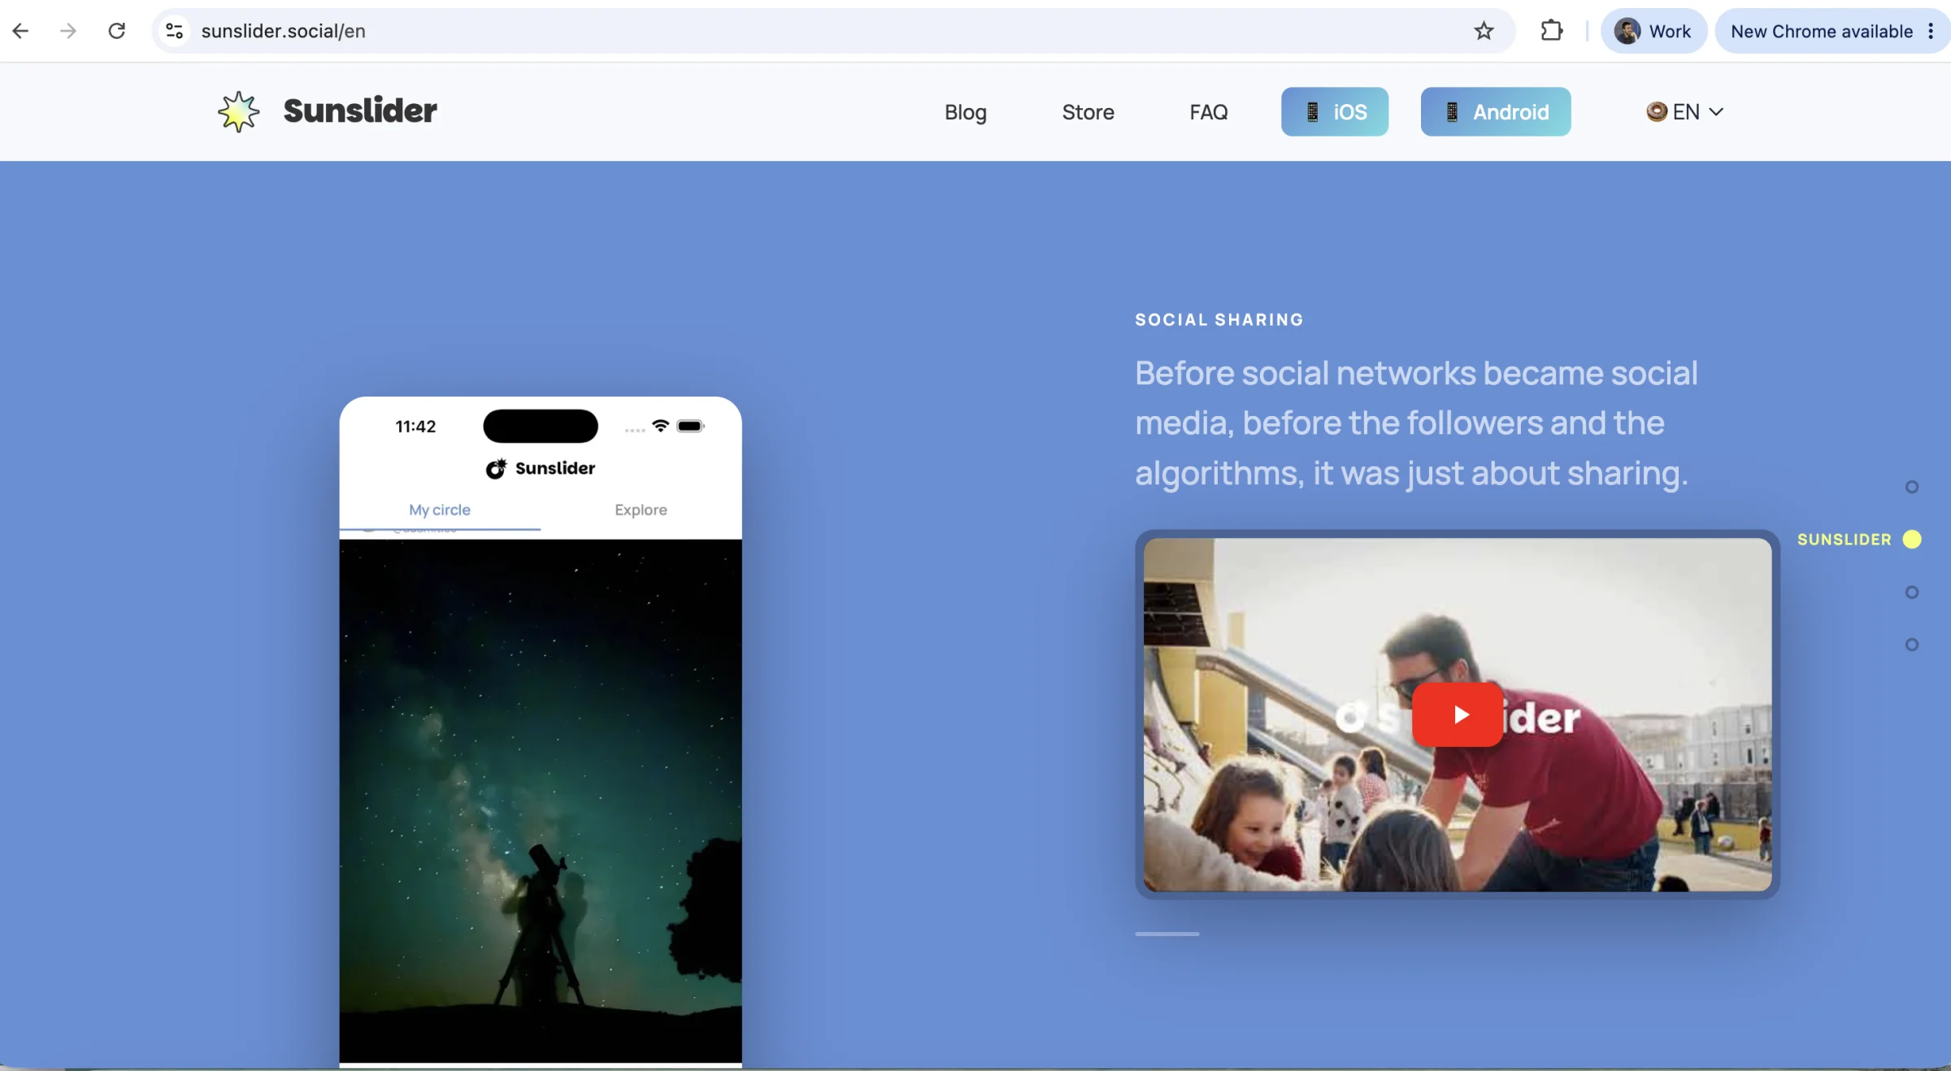Viewport: 1951px width, 1071px height.
Task: Switch to My circle tab in phone mockup
Action: click(440, 509)
